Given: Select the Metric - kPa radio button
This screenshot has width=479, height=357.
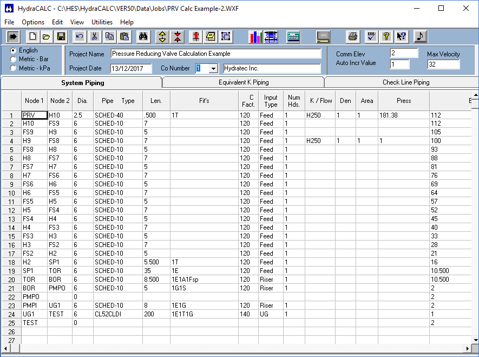Looking at the screenshot, I should click(x=13, y=68).
